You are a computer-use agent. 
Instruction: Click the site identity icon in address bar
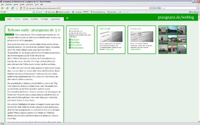(x=24, y=8)
